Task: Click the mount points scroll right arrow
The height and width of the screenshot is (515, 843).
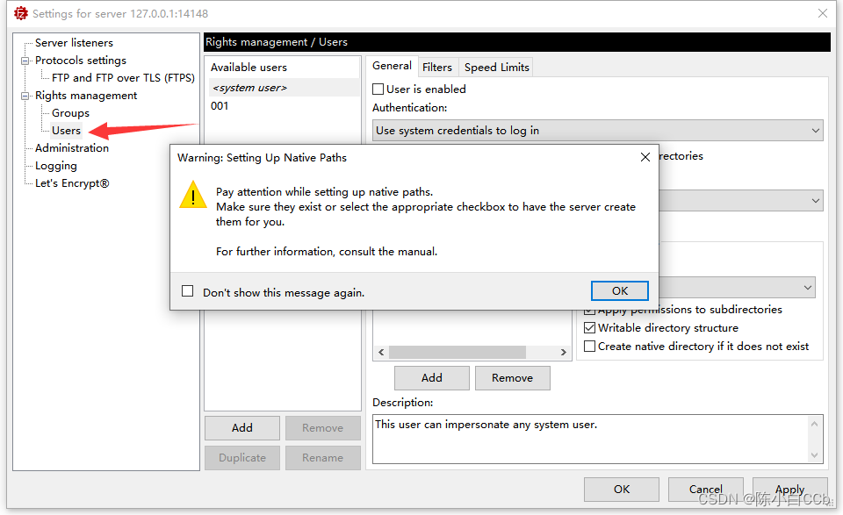Action: tap(563, 353)
